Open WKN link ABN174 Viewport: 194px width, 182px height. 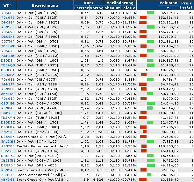(x=8, y=175)
